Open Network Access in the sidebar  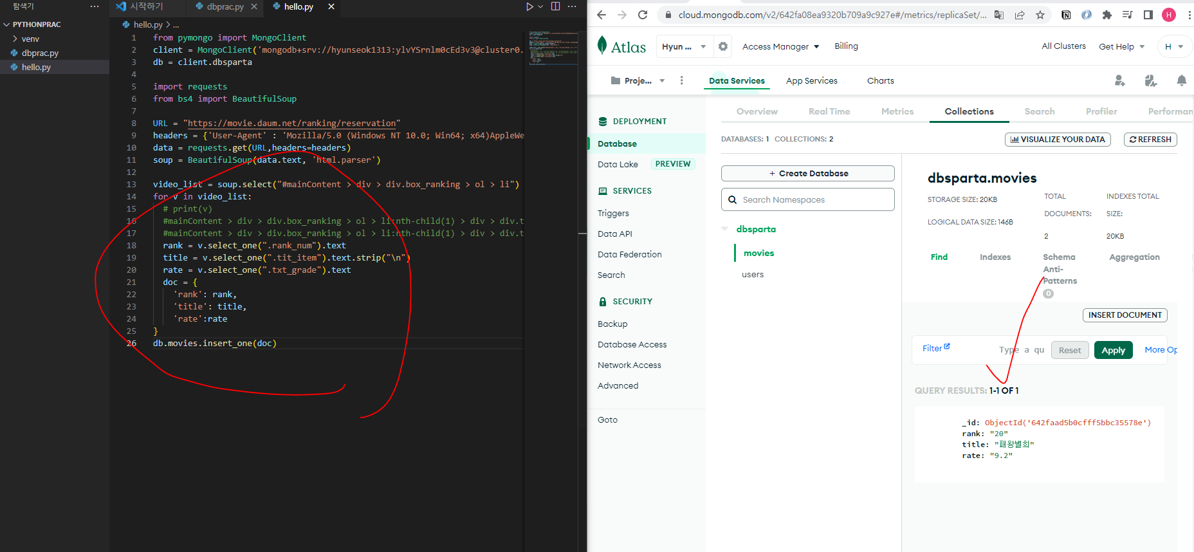click(629, 365)
